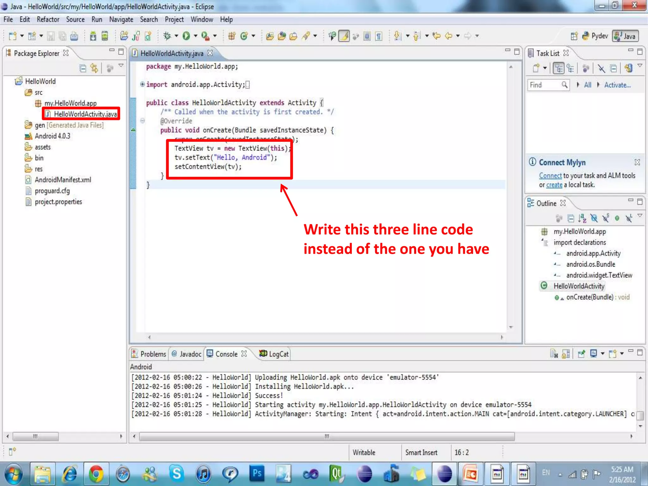The image size is (648, 486).
Task: Click the Back navigation arrow icon
Action: 449,36
